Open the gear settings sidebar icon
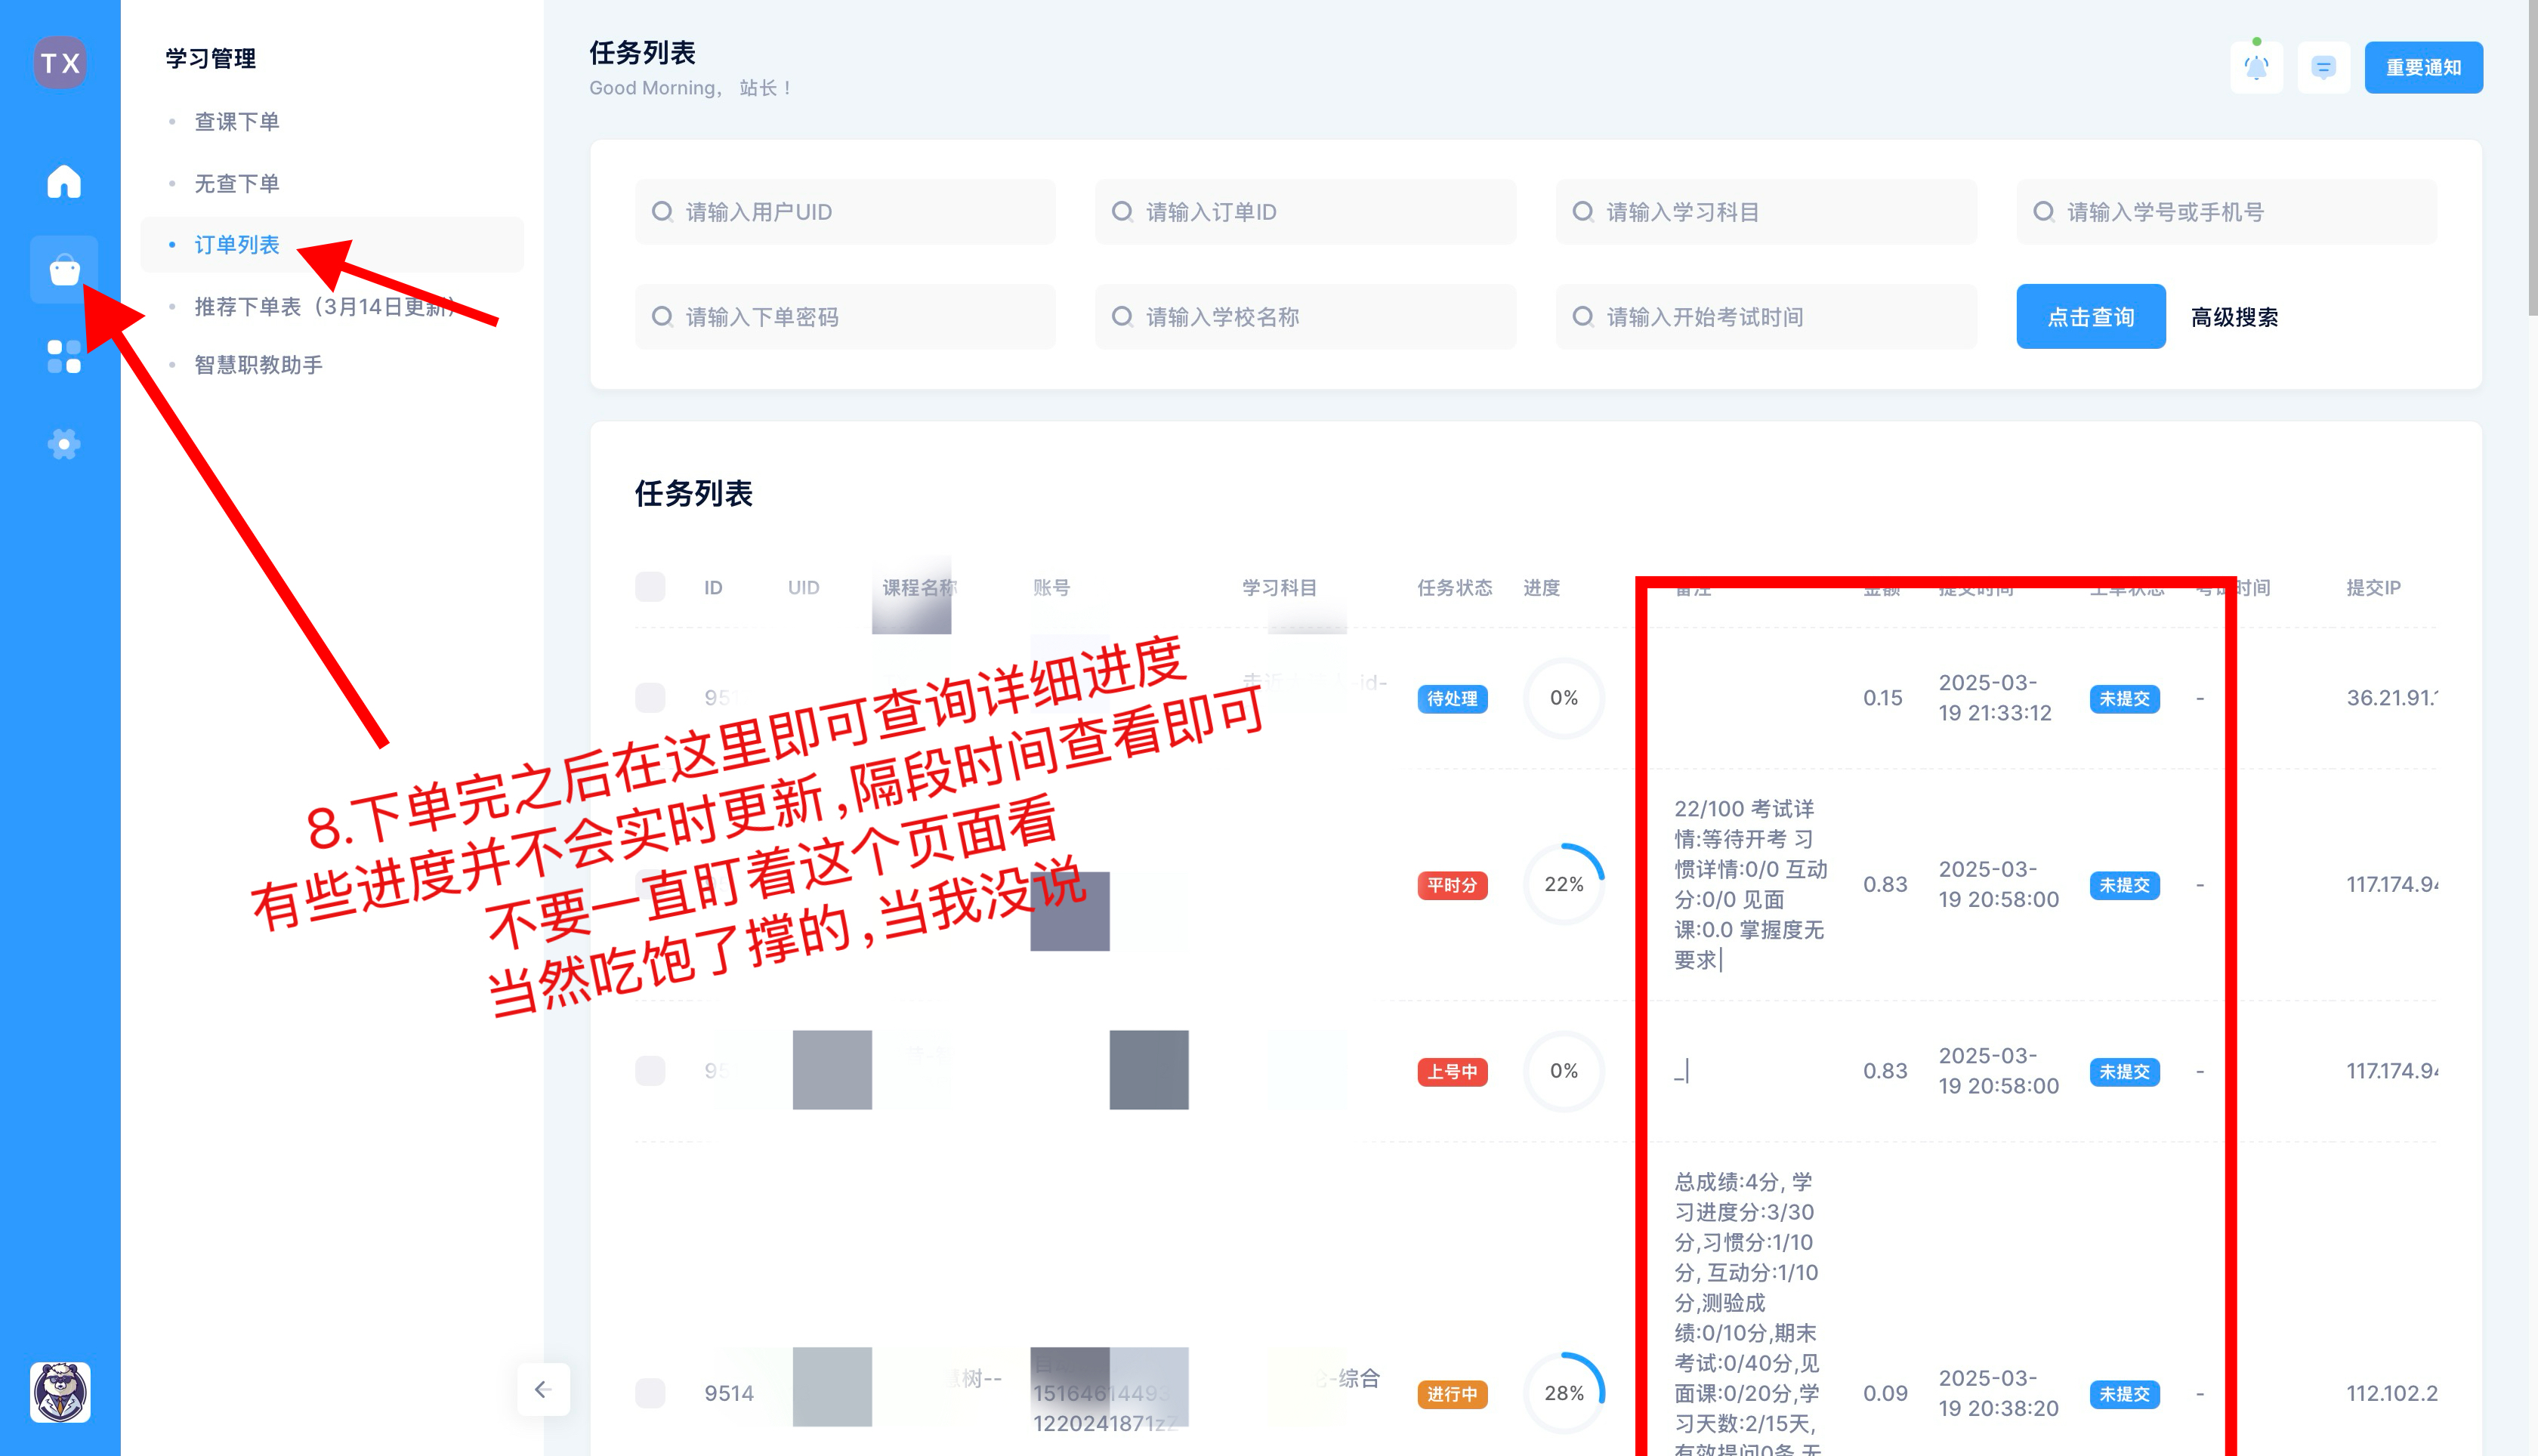 pyautogui.click(x=64, y=443)
